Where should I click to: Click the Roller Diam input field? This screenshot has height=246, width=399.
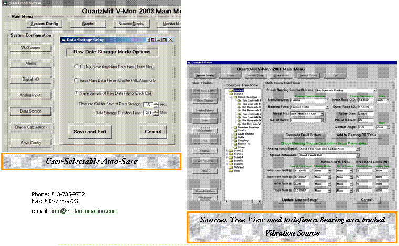point(366,114)
